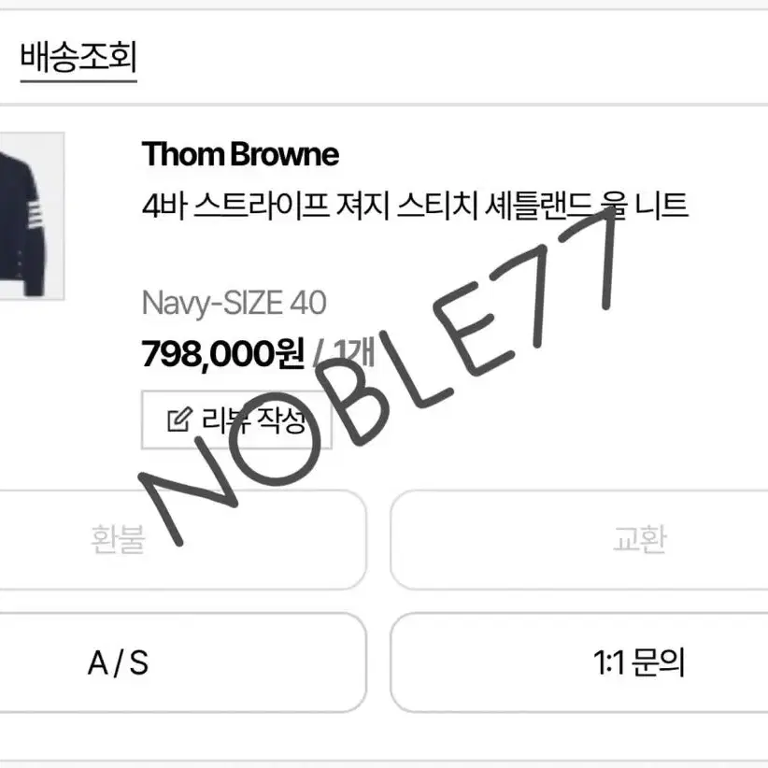Open the 4바 스트라이프 product title

pos(416,206)
